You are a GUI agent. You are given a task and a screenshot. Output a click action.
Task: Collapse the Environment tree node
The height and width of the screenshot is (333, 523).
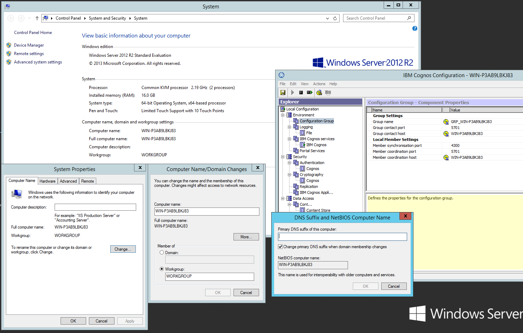click(283, 115)
